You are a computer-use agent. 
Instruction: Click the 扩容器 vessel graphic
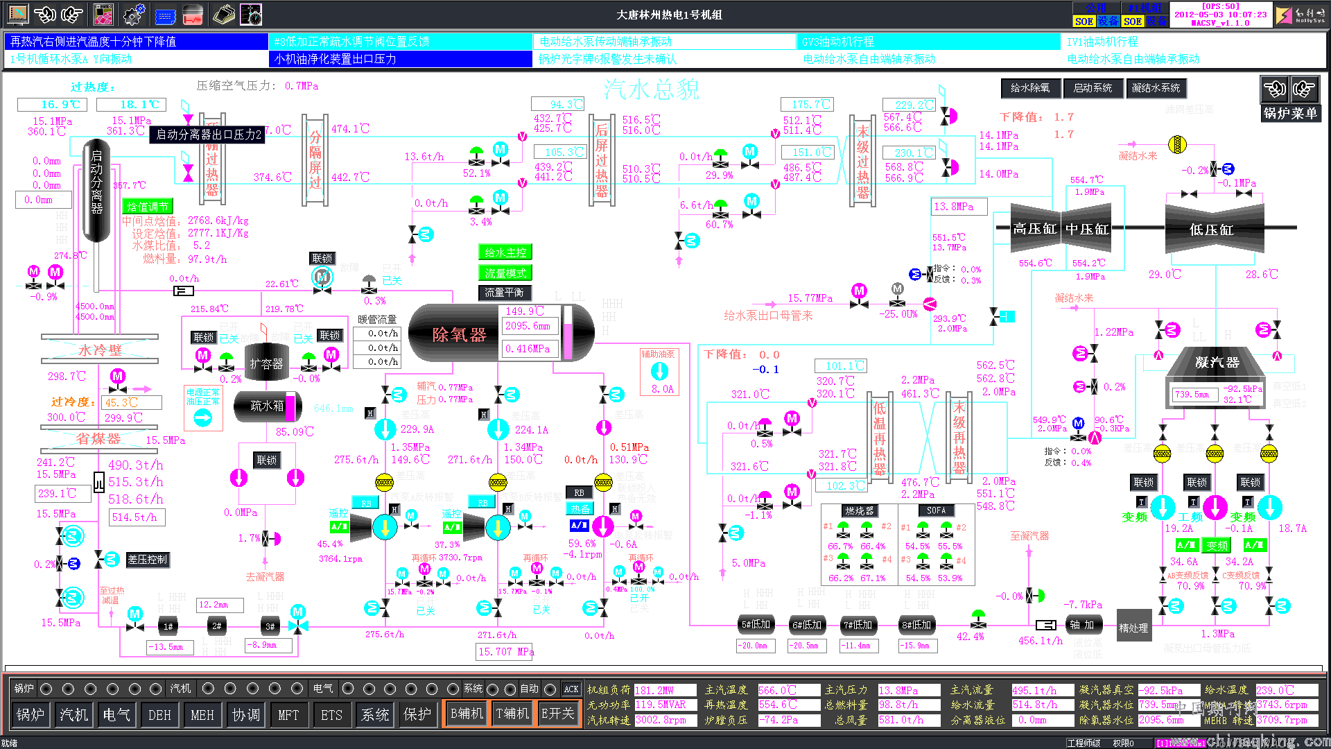click(266, 363)
